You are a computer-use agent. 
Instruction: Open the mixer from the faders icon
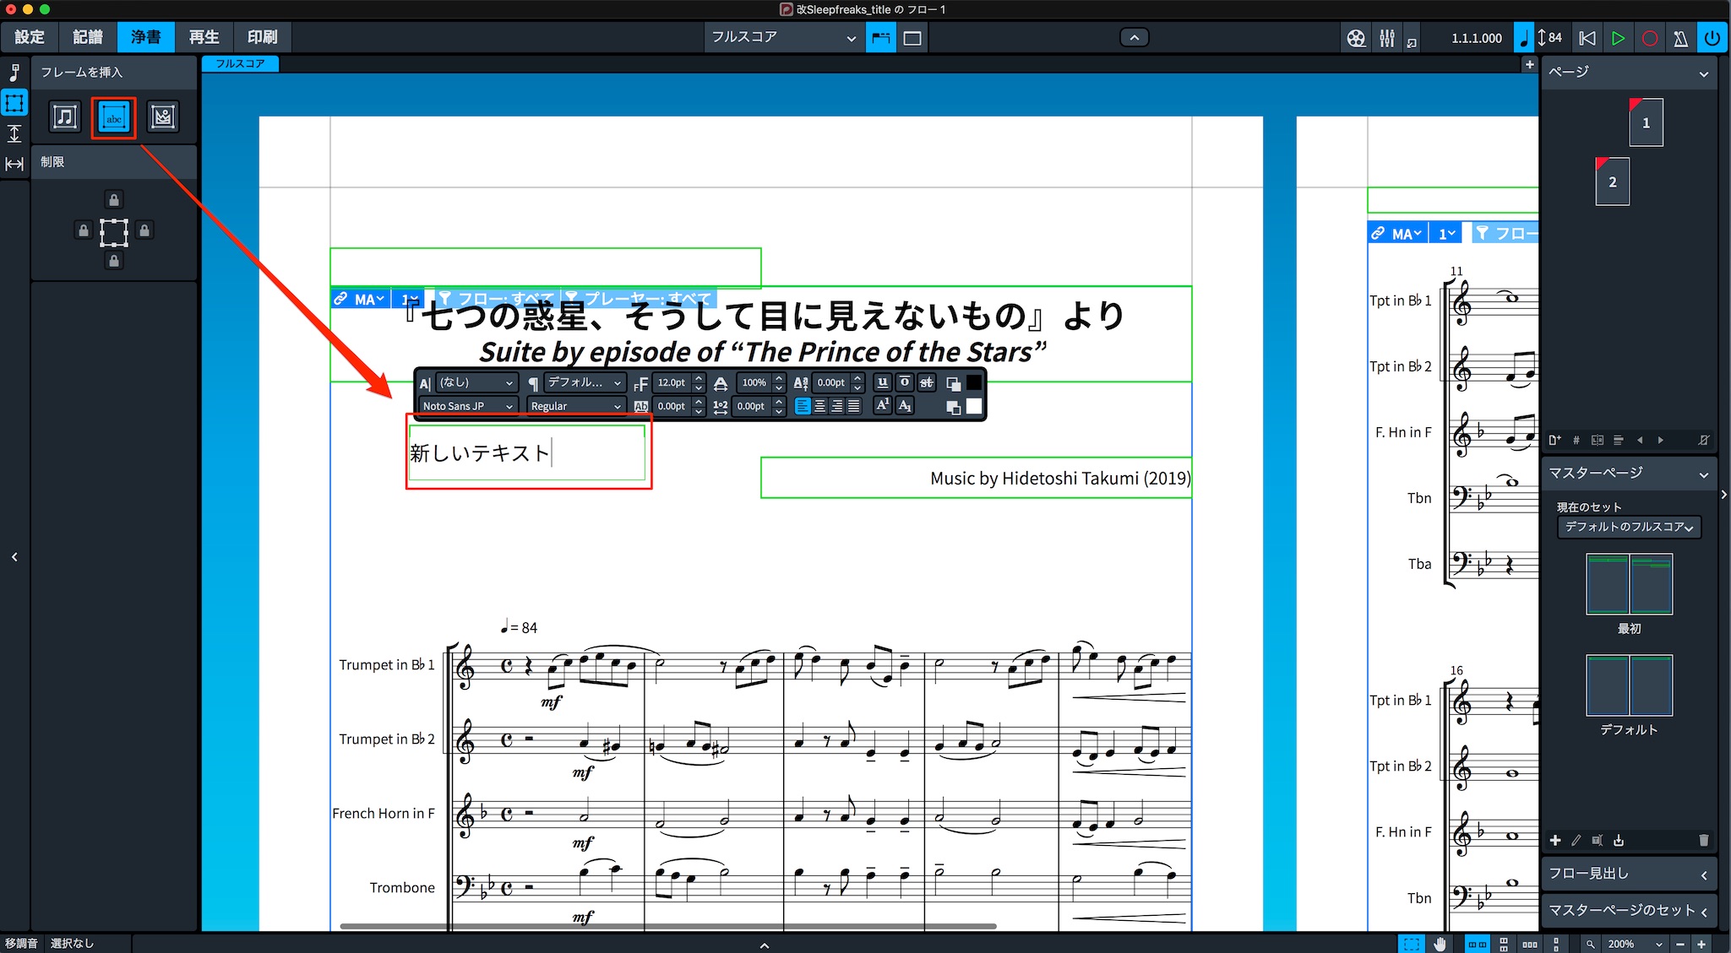[x=1386, y=38]
